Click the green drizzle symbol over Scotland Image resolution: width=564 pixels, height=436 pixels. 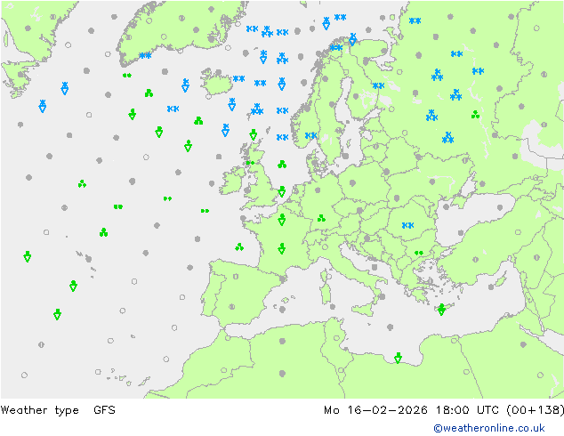[x=250, y=163]
